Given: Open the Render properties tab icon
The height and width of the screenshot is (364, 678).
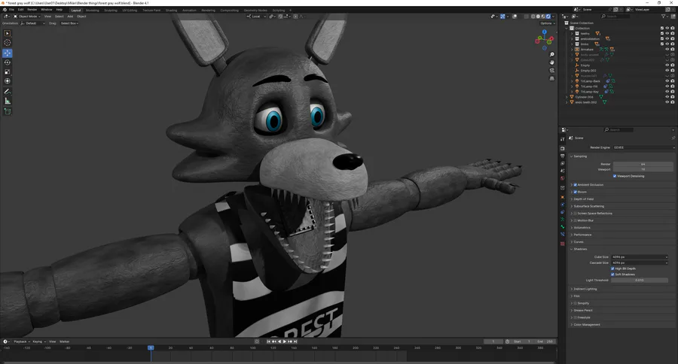Looking at the screenshot, I should click(x=563, y=149).
